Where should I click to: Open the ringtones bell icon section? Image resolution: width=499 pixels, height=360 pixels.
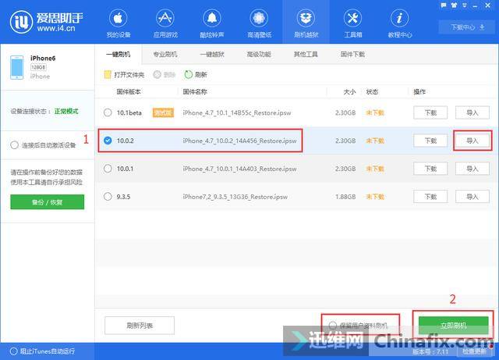point(212,23)
